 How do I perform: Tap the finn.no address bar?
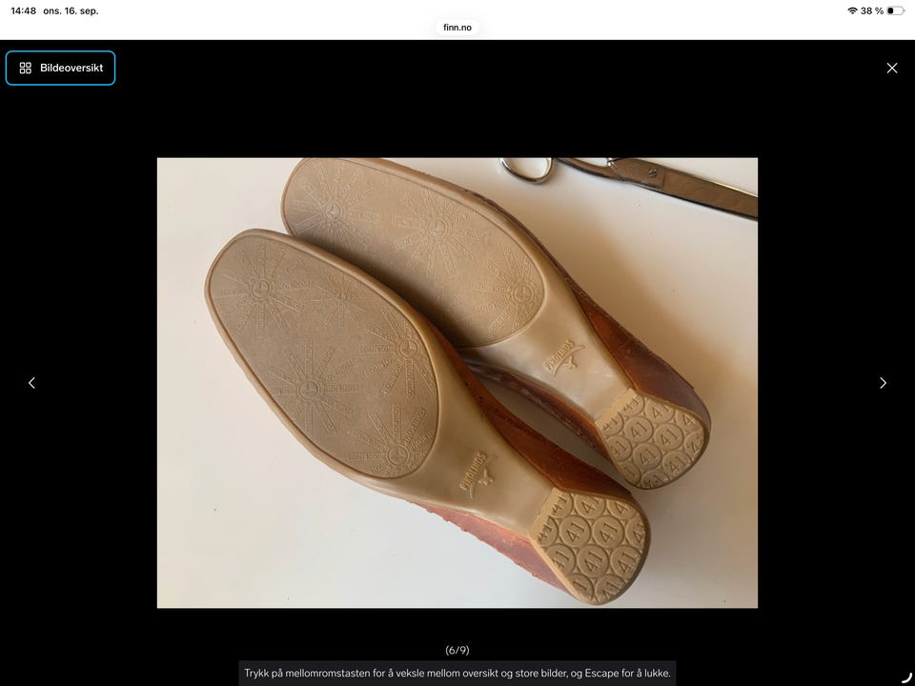point(457,28)
